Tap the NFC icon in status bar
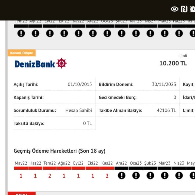The width and height of the screenshot is (195, 195). (184, 9)
